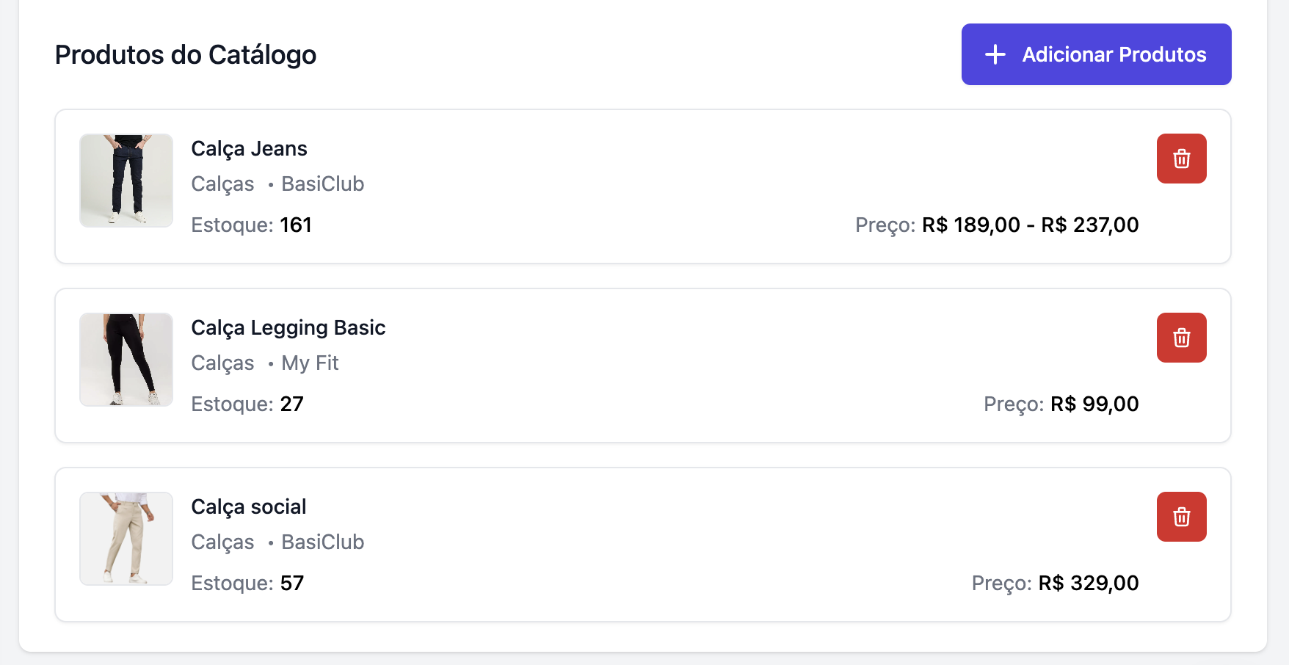Click BasiClub brand on Calça Jeans card
The width and height of the screenshot is (1289, 665).
[x=322, y=183]
